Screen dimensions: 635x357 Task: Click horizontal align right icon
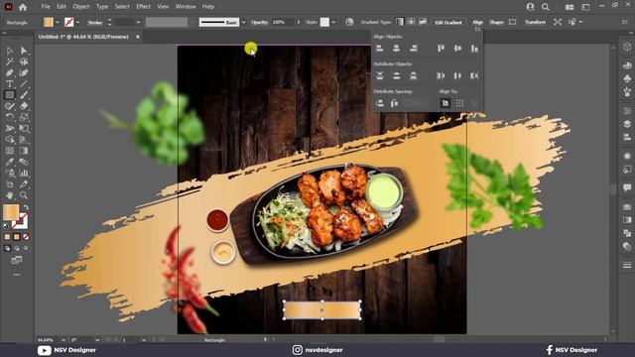413,49
